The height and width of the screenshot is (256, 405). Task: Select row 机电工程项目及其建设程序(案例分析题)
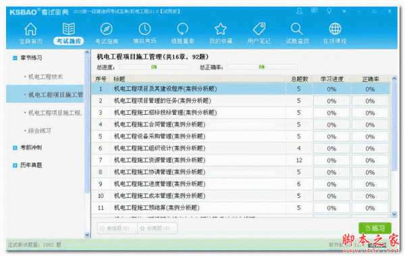(x=241, y=89)
